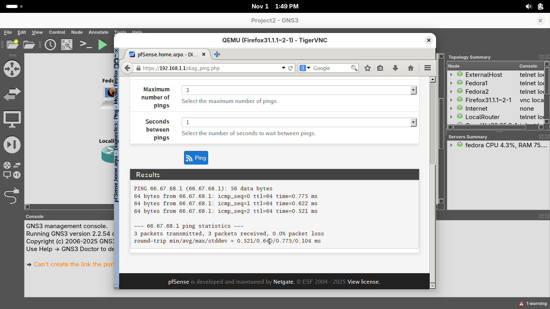Browse switches in the GNS3 device sidebar
550x309 pixels.
pyautogui.click(x=12, y=95)
